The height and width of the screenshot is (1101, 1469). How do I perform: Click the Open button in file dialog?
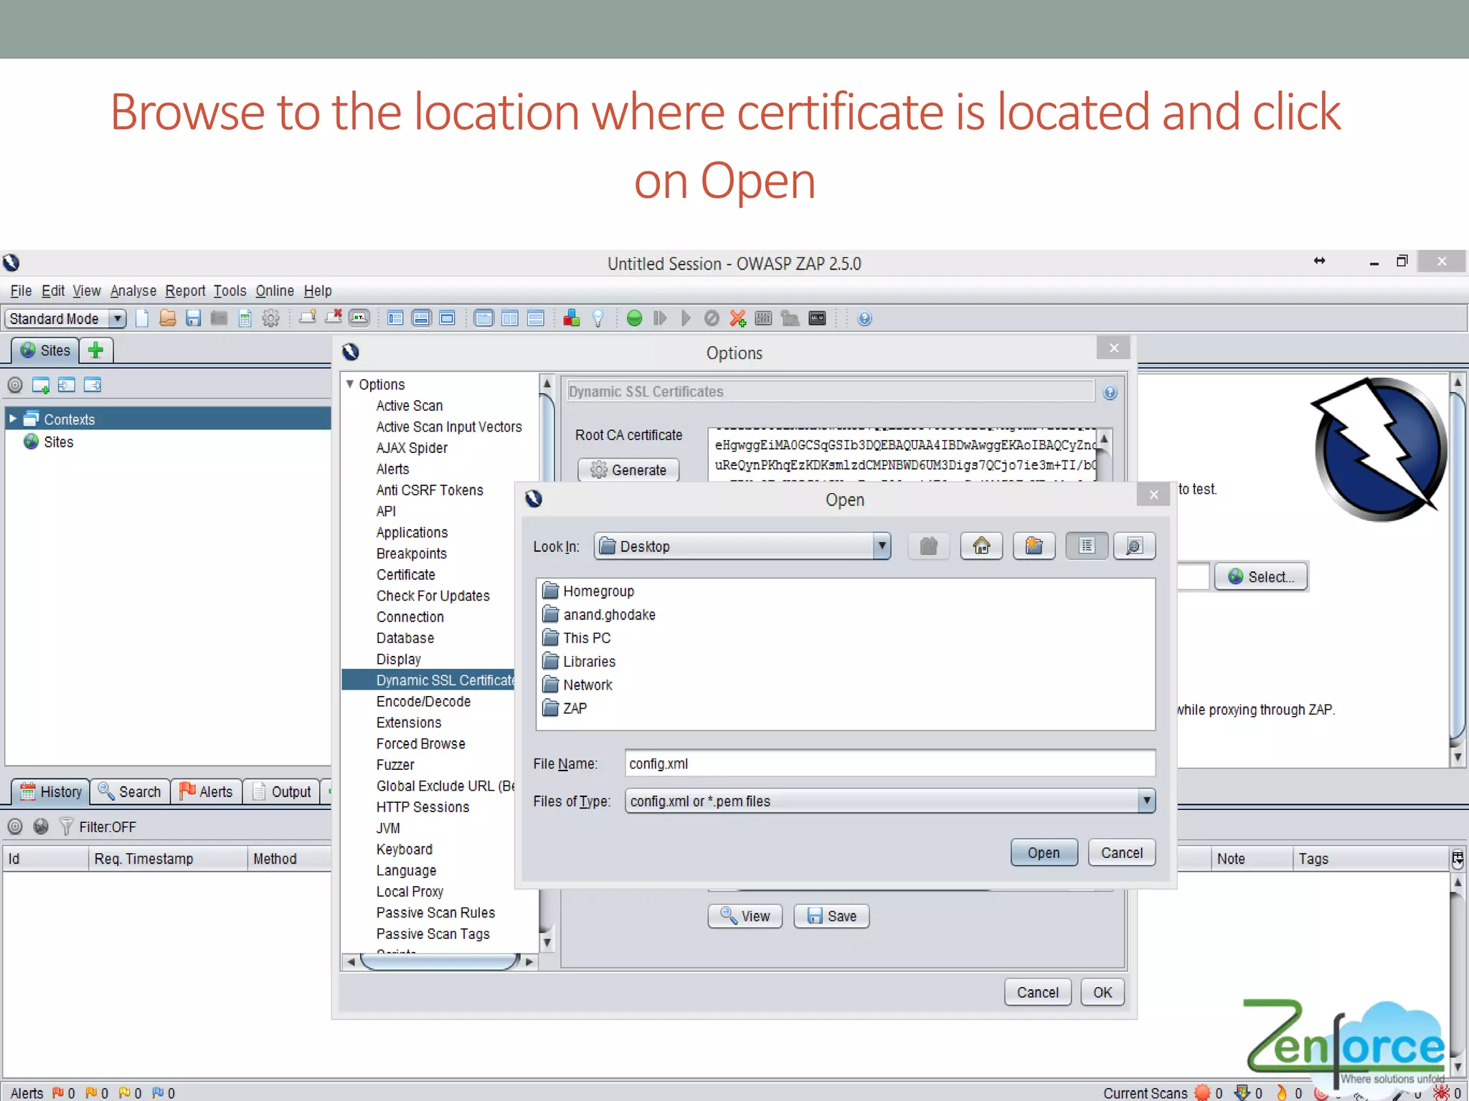coord(1044,852)
